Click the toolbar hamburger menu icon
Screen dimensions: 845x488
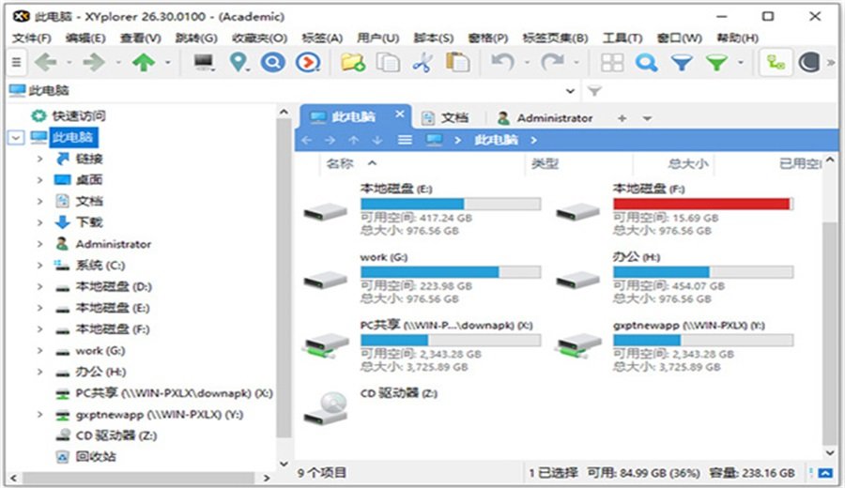tap(16, 63)
